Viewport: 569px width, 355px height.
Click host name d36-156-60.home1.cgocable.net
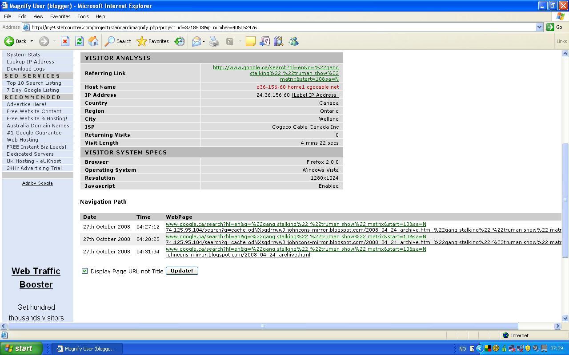297,87
